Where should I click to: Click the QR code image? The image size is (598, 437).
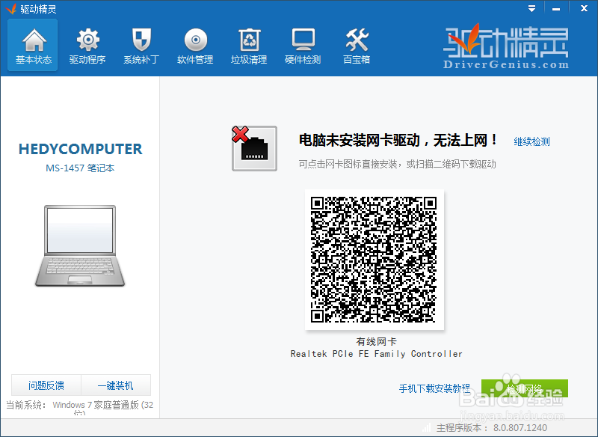point(374,260)
